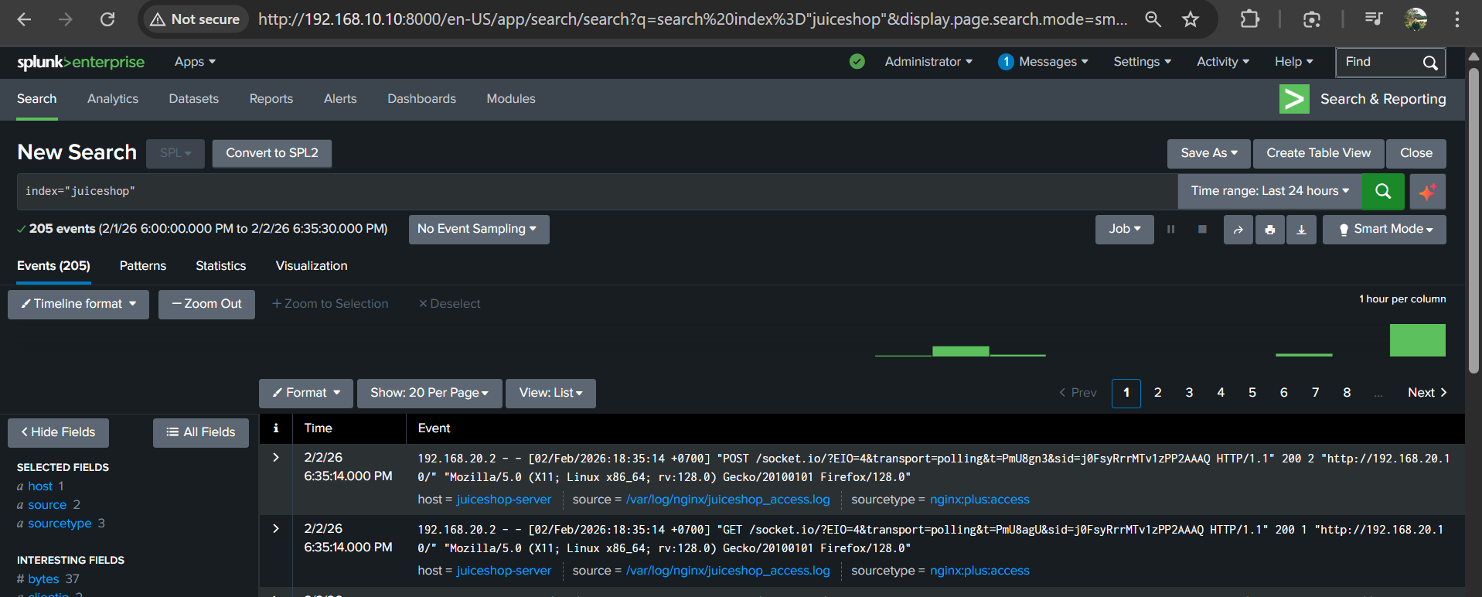Click the tallest green timeline bar
The width and height of the screenshot is (1482, 597).
(x=1417, y=340)
